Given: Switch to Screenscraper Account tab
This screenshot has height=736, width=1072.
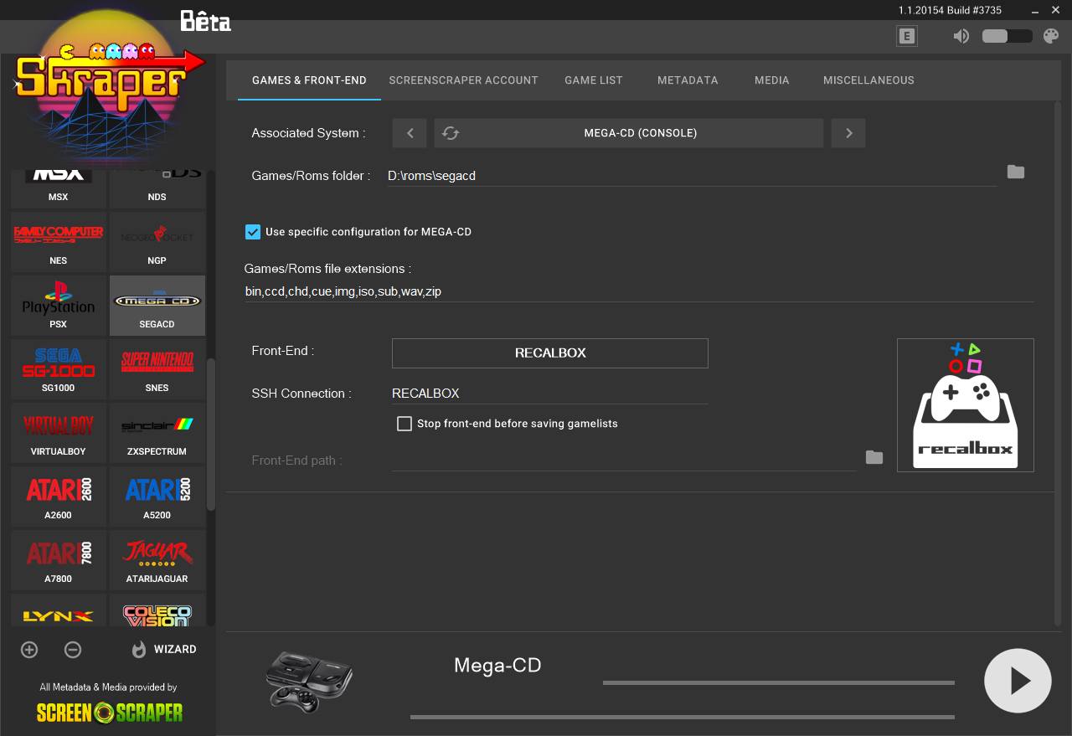Looking at the screenshot, I should click(x=463, y=80).
